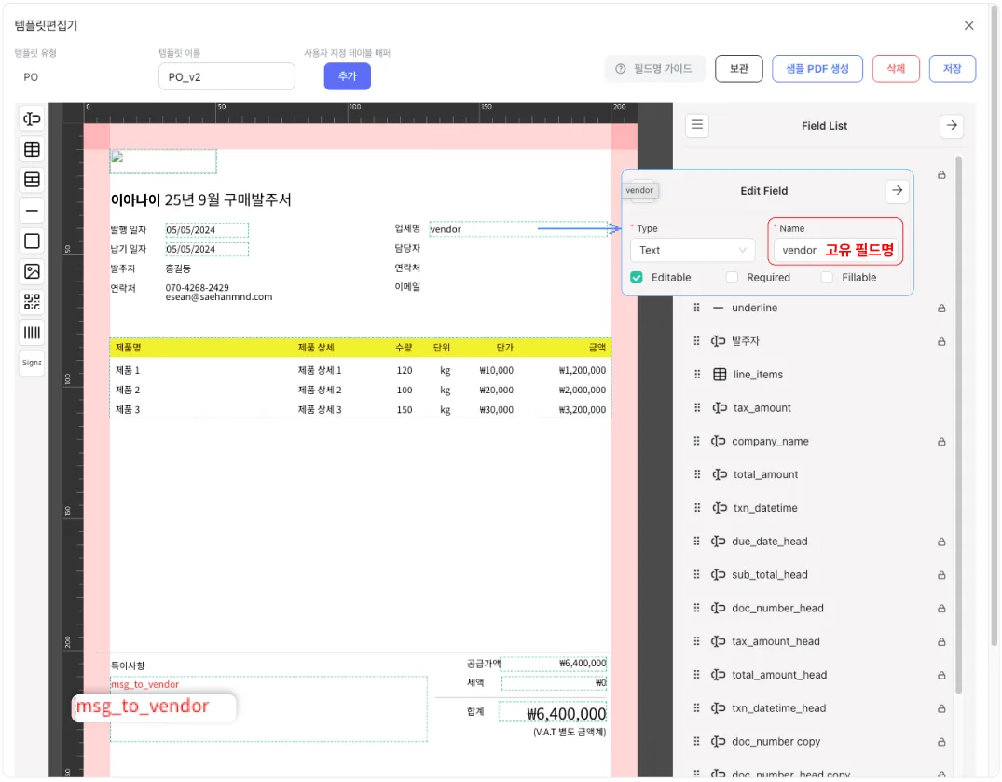Uncheck the Editable checkbox

(x=637, y=278)
